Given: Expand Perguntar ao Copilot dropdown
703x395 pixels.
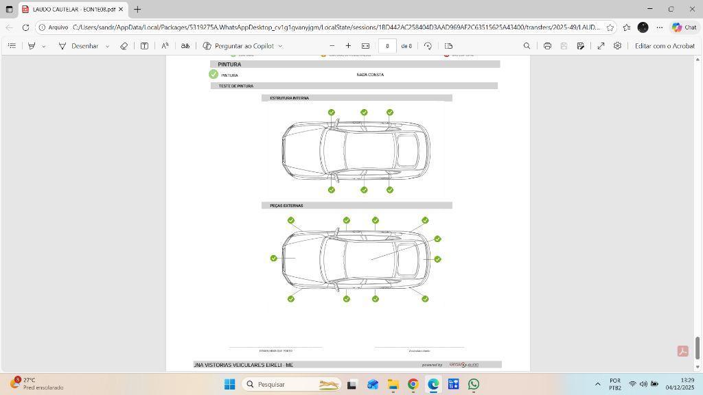Looking at the screenshot, I should 280,46.
